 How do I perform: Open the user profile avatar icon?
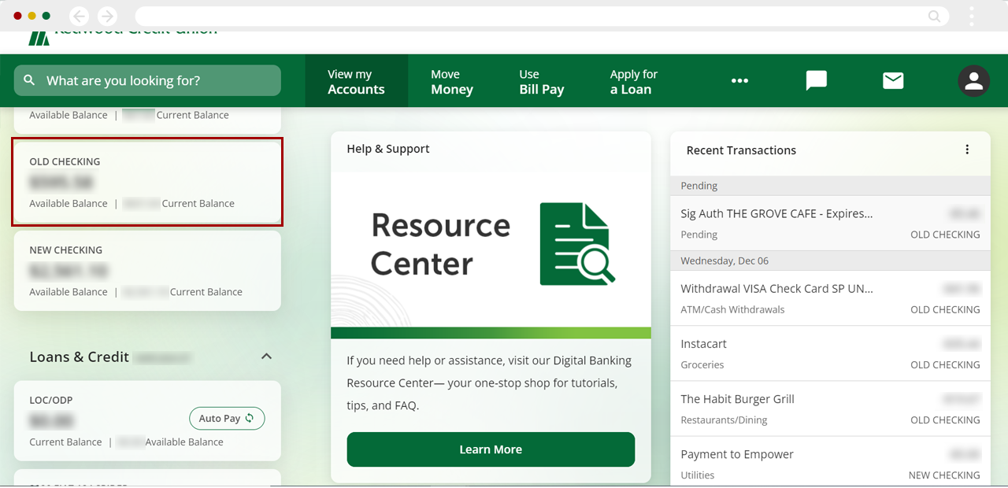[973, 80]
